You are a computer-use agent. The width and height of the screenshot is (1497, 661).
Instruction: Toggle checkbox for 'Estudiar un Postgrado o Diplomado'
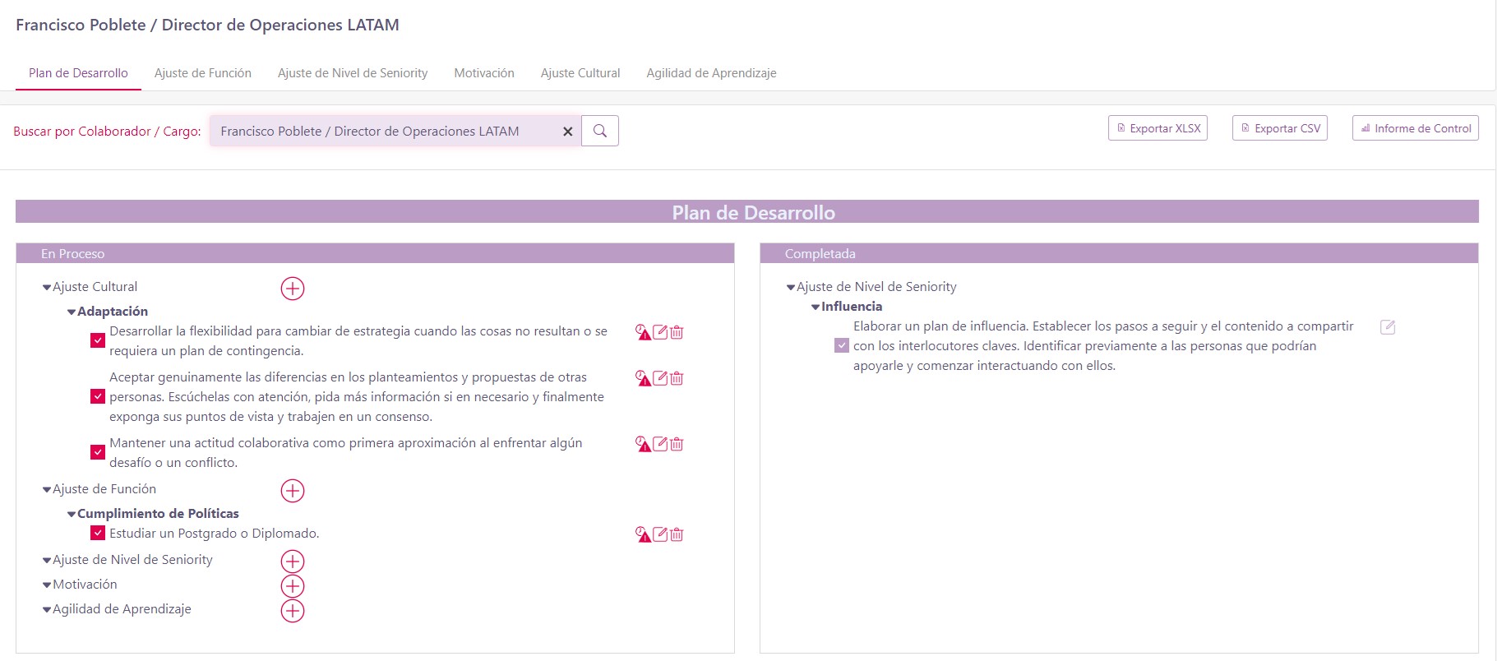pos(98,533)
